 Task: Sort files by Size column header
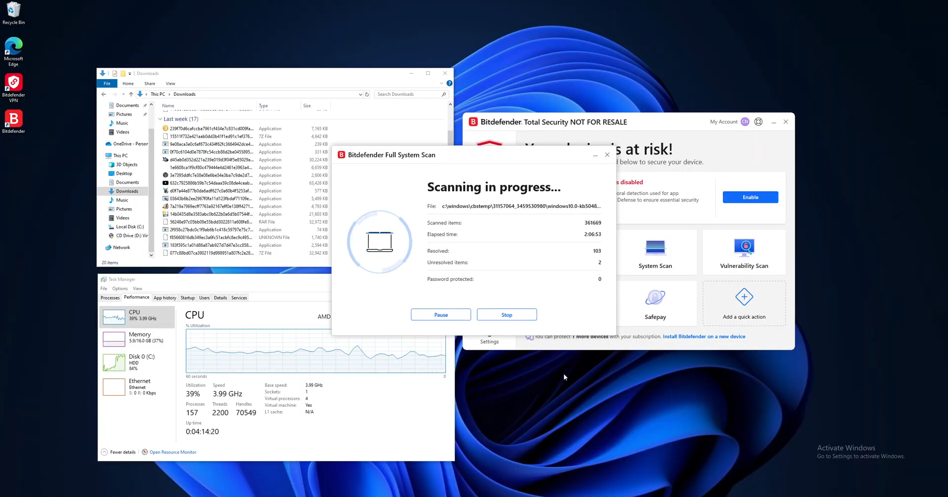click(315, 106)
